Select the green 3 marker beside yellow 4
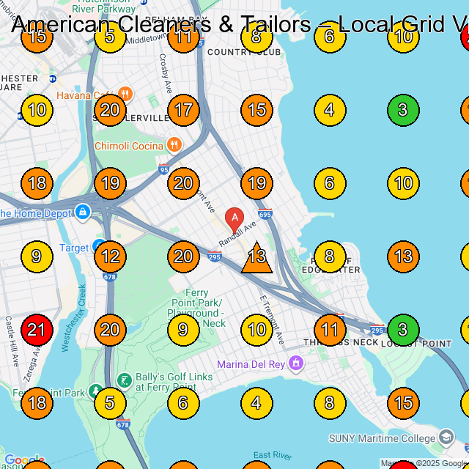The height and width of the screenshot is (469, 469). click(x=403, y=110)
